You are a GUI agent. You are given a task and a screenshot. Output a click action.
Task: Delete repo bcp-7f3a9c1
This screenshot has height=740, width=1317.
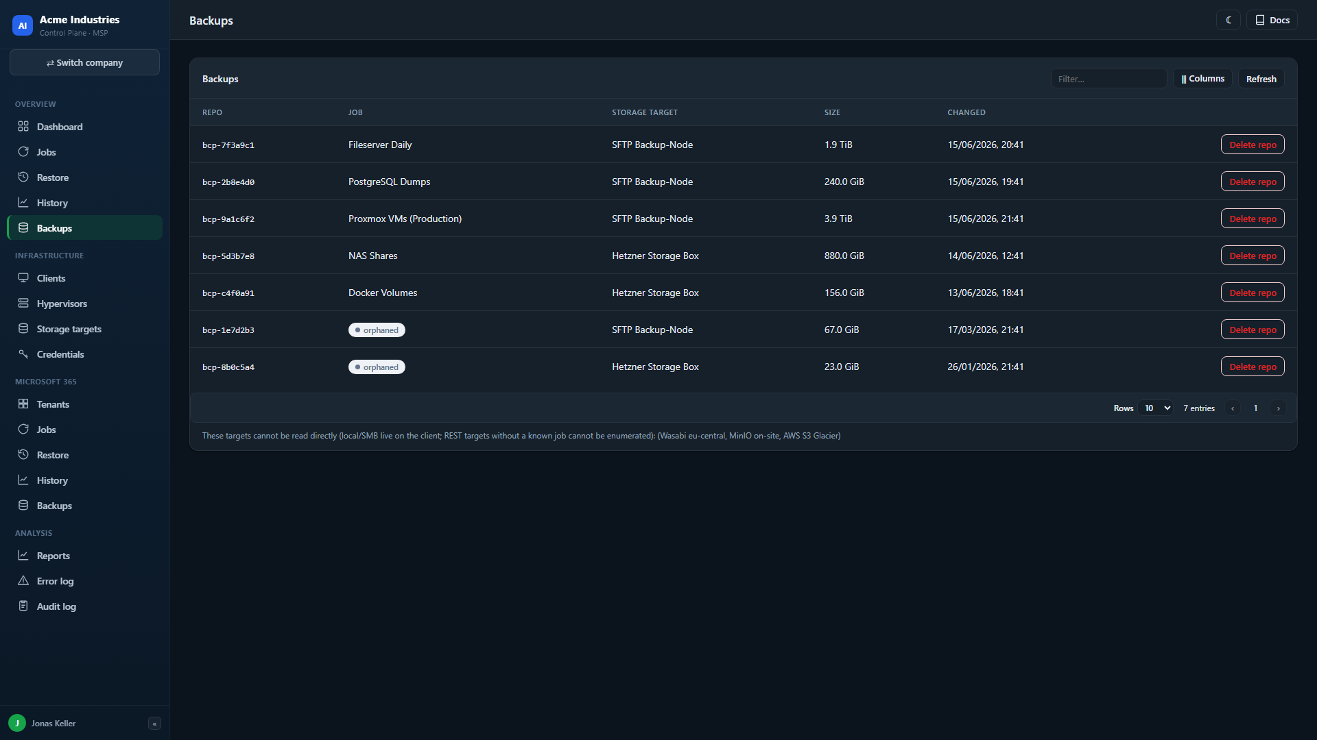pos(1253,145)
